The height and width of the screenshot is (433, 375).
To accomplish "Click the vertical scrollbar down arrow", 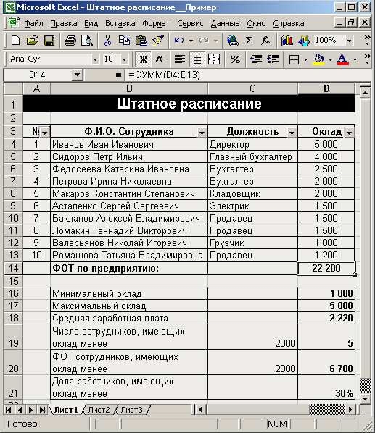I will (x=365, y=399).
